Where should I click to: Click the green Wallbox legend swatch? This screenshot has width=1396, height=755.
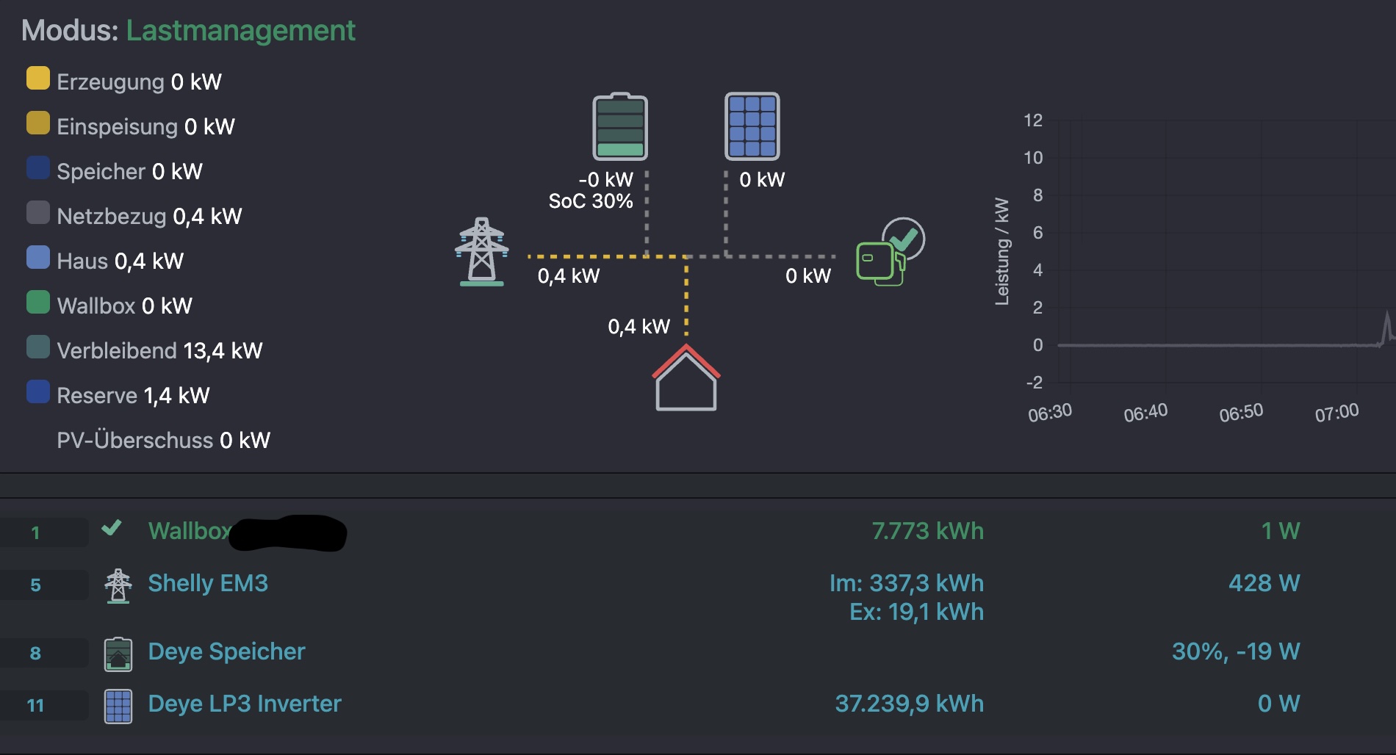pos(38,302)
